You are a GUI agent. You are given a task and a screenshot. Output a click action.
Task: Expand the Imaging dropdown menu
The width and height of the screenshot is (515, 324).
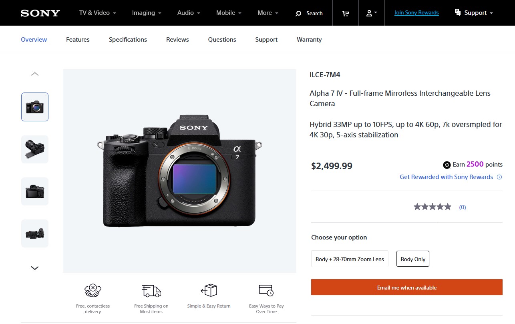pyautogui.click(x=147, y=13)
